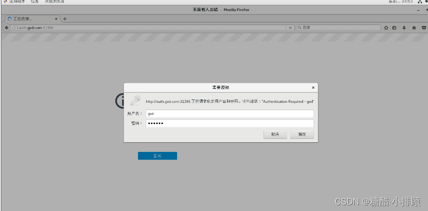Open the bookmarks library icon

click(394, 28)
